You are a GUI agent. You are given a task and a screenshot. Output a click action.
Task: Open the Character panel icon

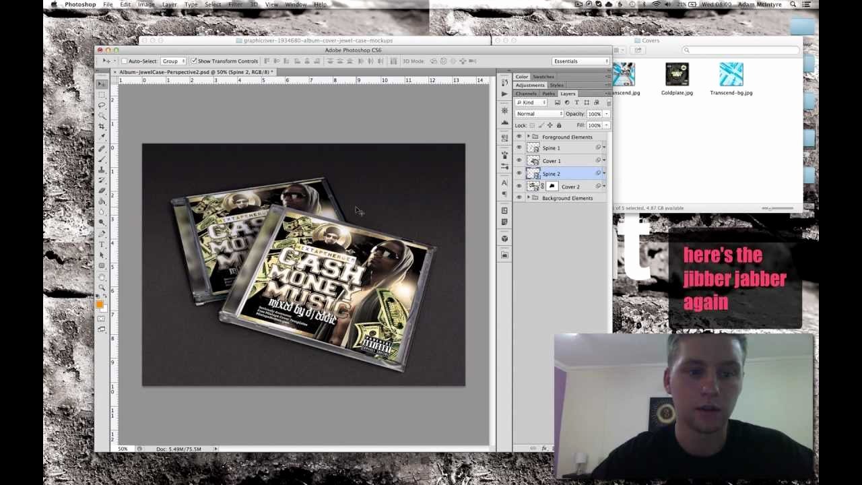504,183
